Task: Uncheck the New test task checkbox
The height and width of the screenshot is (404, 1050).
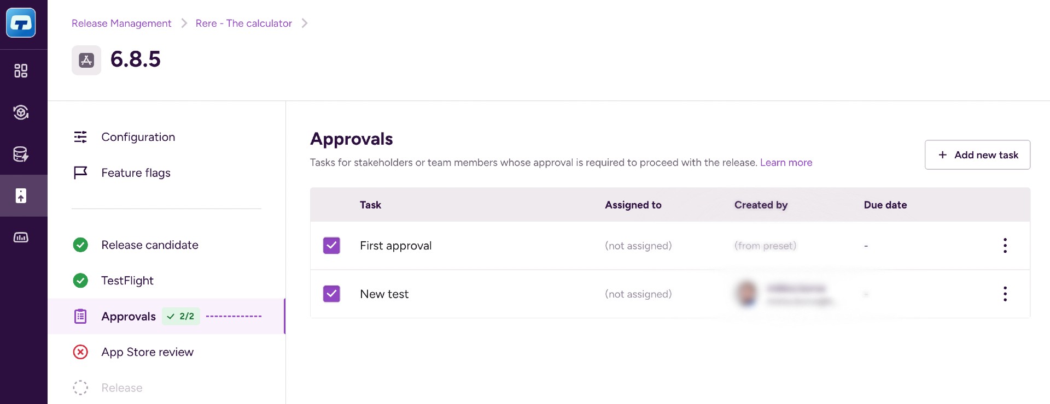Action: pyautogui.click(x=331, y=294)
